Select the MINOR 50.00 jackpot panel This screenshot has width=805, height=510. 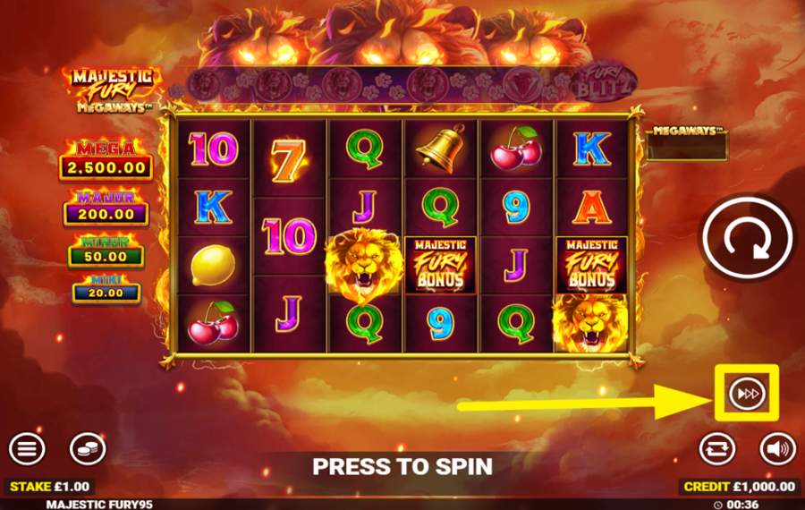tap(106, 251)
